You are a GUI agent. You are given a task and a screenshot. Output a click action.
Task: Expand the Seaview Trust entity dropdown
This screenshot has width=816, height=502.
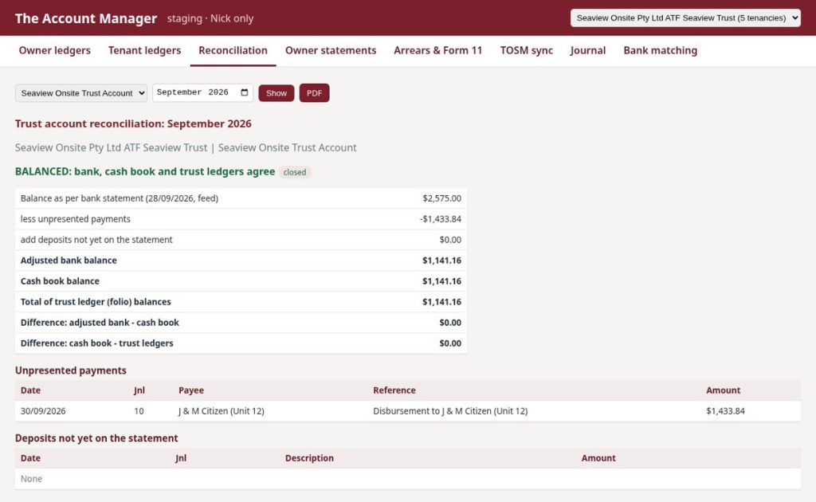(685, 18)
